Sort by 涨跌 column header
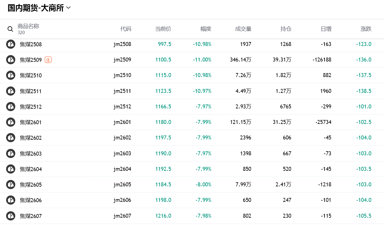The image size is (384, 225). tap(366, 29)
